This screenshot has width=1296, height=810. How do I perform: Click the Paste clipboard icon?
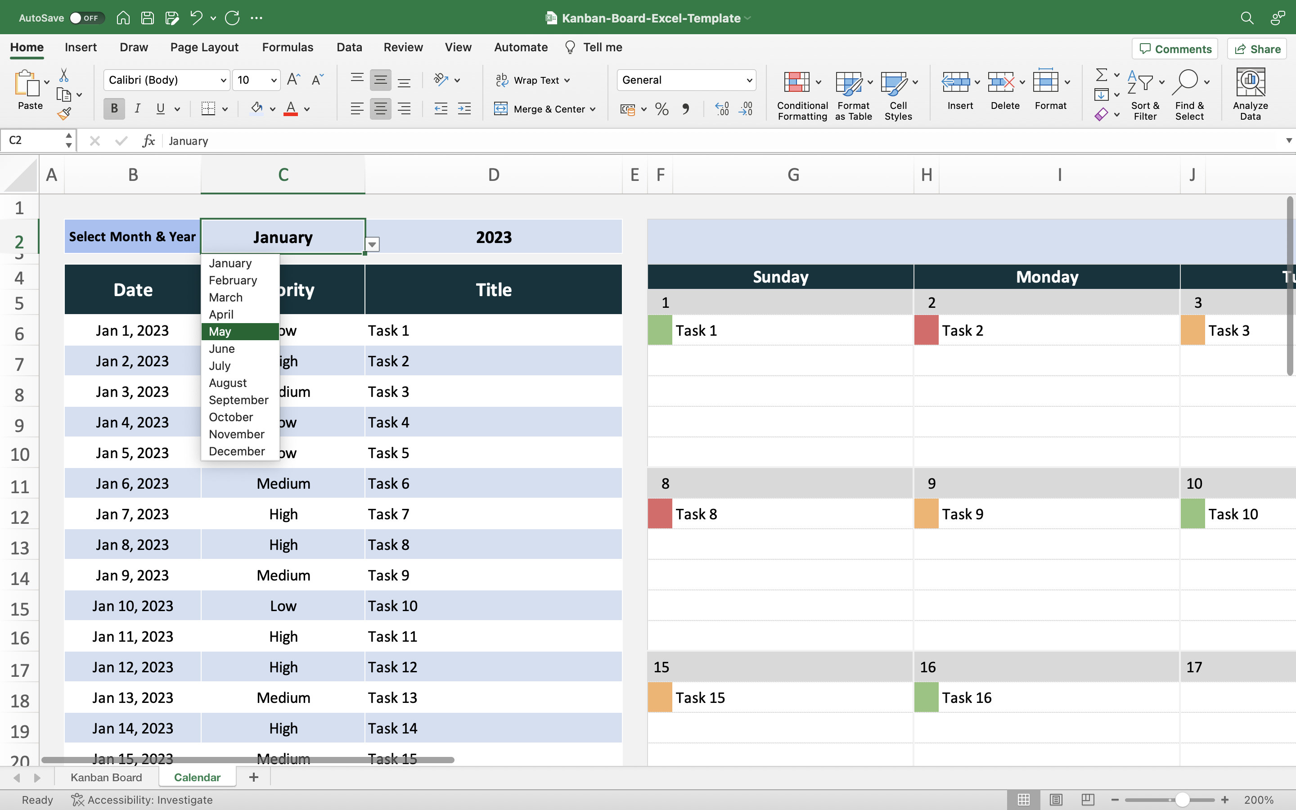point(27,84)
